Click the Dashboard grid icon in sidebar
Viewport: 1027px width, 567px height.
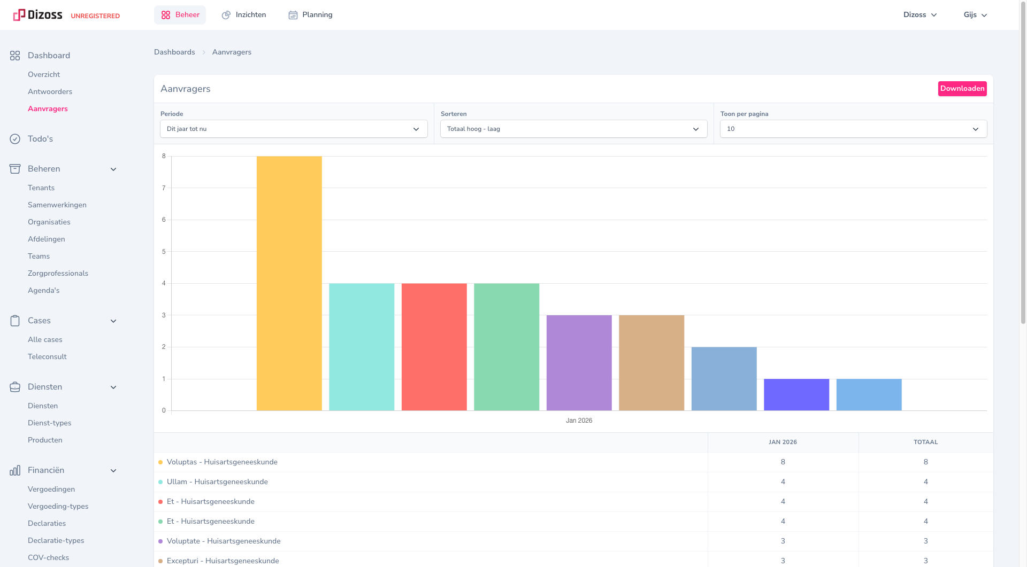point(15,56)
